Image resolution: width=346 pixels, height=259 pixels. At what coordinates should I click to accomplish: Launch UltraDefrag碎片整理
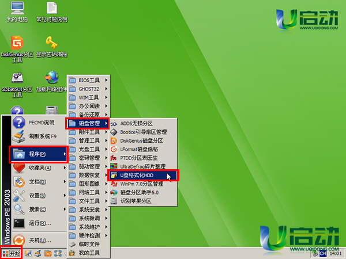pyautogui.click(x=143, y=166)
